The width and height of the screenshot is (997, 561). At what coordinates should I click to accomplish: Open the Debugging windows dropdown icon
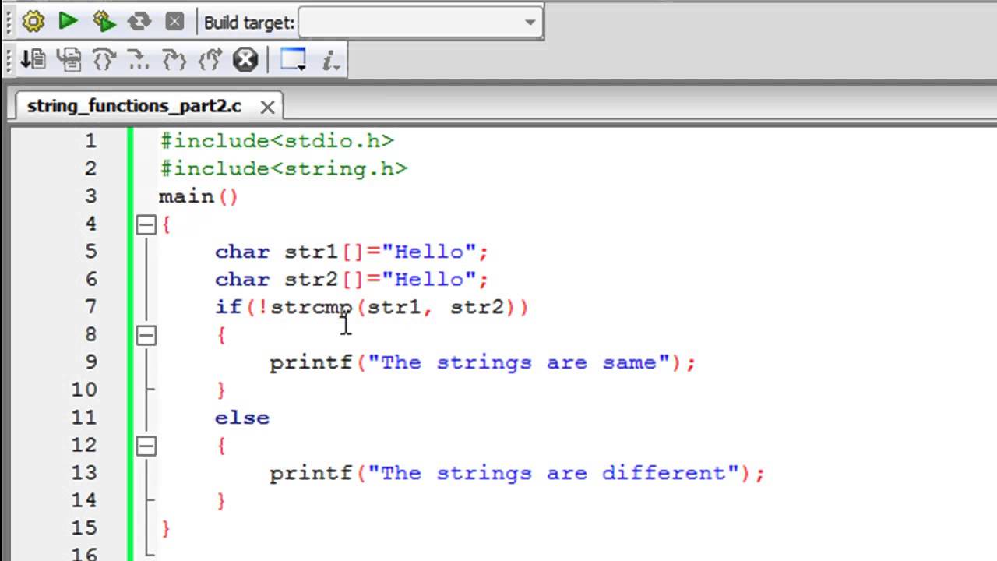(294, 59)
